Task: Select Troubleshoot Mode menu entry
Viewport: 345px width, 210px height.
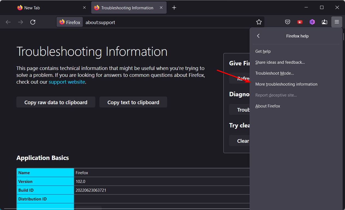Action: (274, 73)
